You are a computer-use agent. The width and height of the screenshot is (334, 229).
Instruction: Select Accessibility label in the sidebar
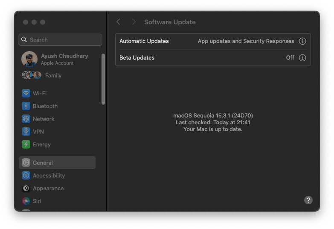point(49,176)
